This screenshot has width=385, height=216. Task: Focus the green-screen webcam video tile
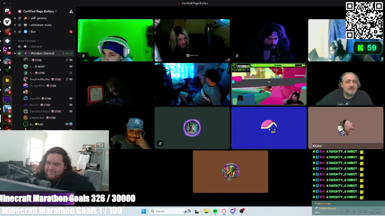(115, 40)
